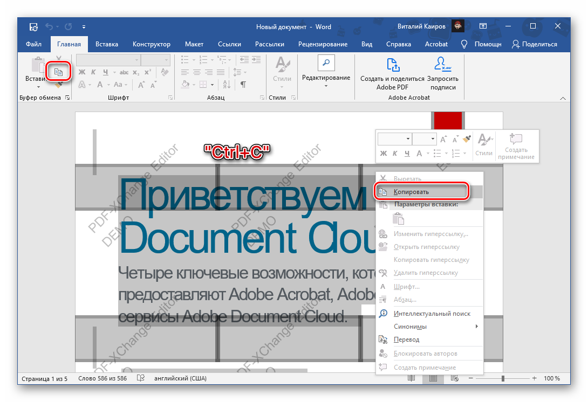Screen dimensions: 588x402
Task: Open the ribbon font name dropdown
Action: 137,60
